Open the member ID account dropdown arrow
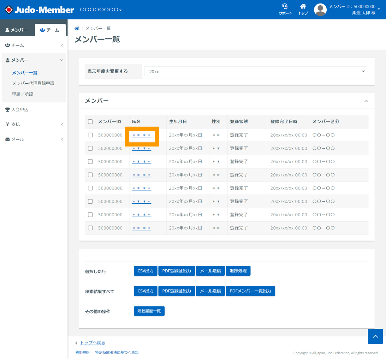Image resolution: width=386 pixels, height=359 pixels. point(379,9)
